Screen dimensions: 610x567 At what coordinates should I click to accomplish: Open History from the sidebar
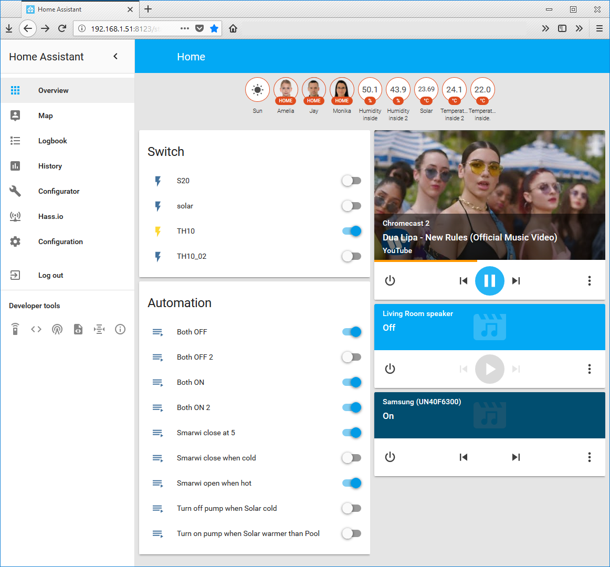68,166
